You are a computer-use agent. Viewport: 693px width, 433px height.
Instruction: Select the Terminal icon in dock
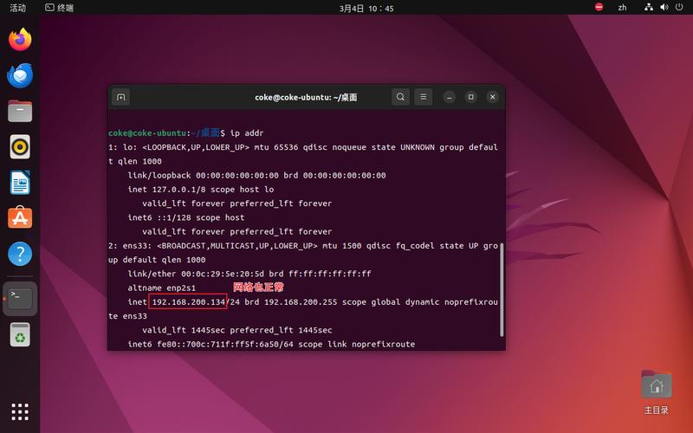point(20,299)
